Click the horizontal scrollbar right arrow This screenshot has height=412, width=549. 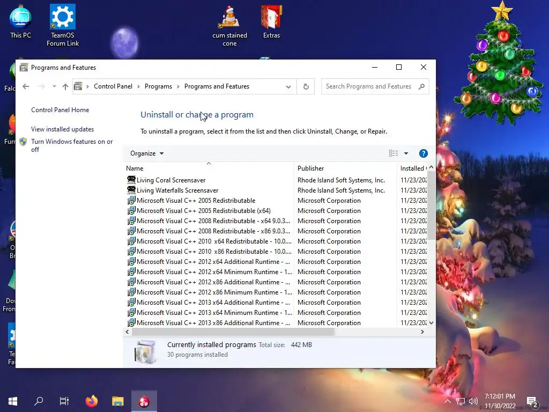422,332
